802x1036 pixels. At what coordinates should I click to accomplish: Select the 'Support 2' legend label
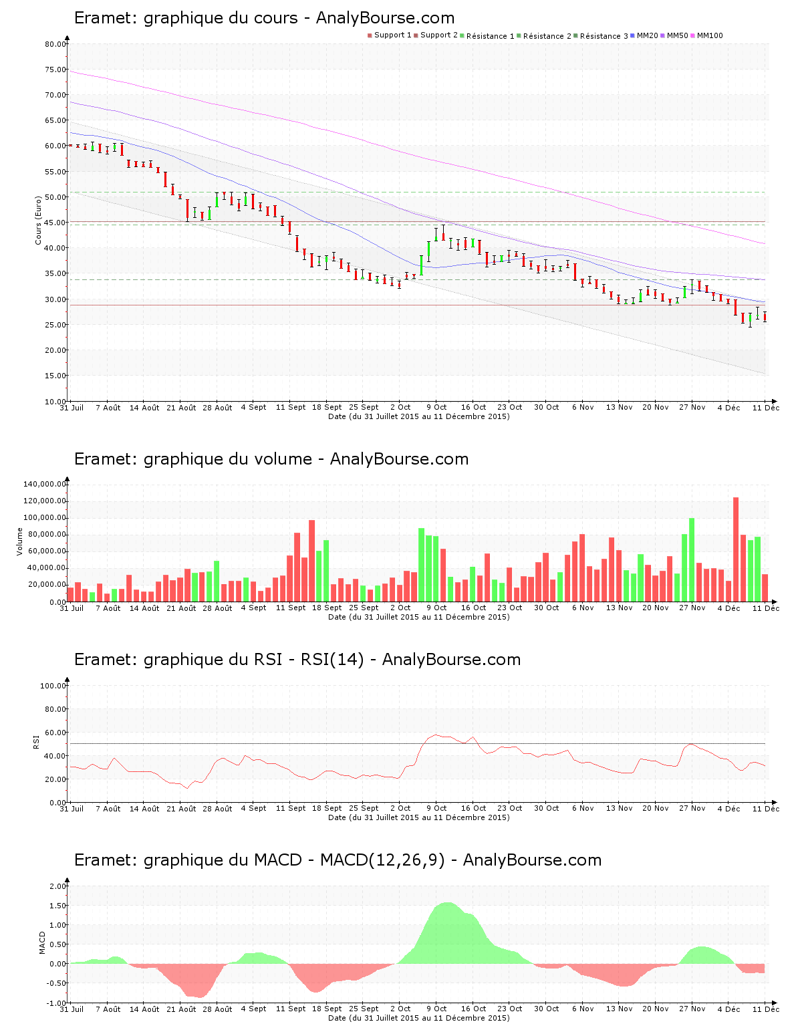click(438, 35)
